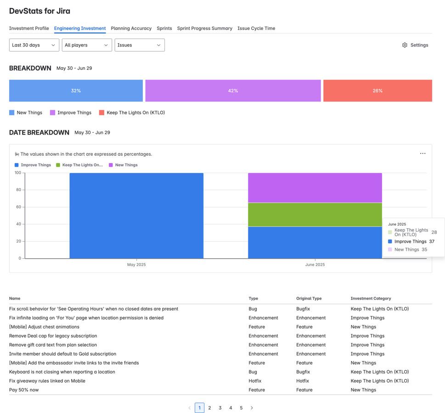Viewport: 445px width, 413px height.
Task: Click the Improve Things breakdown legend swatch
Action: pos(52,113)
